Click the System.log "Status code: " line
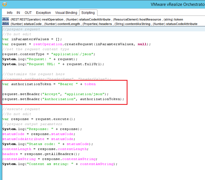 (47, 144)
